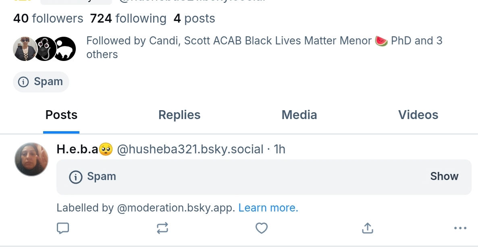
Task: Open the Replies tab
Action: click(179, 115)
